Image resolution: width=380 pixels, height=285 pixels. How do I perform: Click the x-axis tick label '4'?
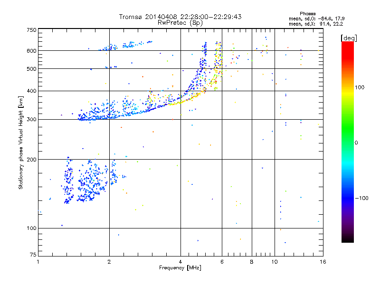click(x=180, y=262)
